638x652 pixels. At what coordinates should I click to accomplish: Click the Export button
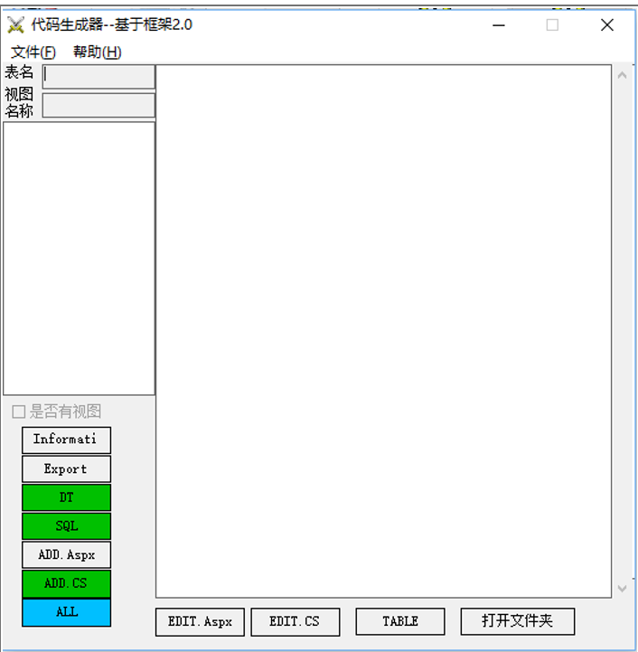tap(67, 469)
